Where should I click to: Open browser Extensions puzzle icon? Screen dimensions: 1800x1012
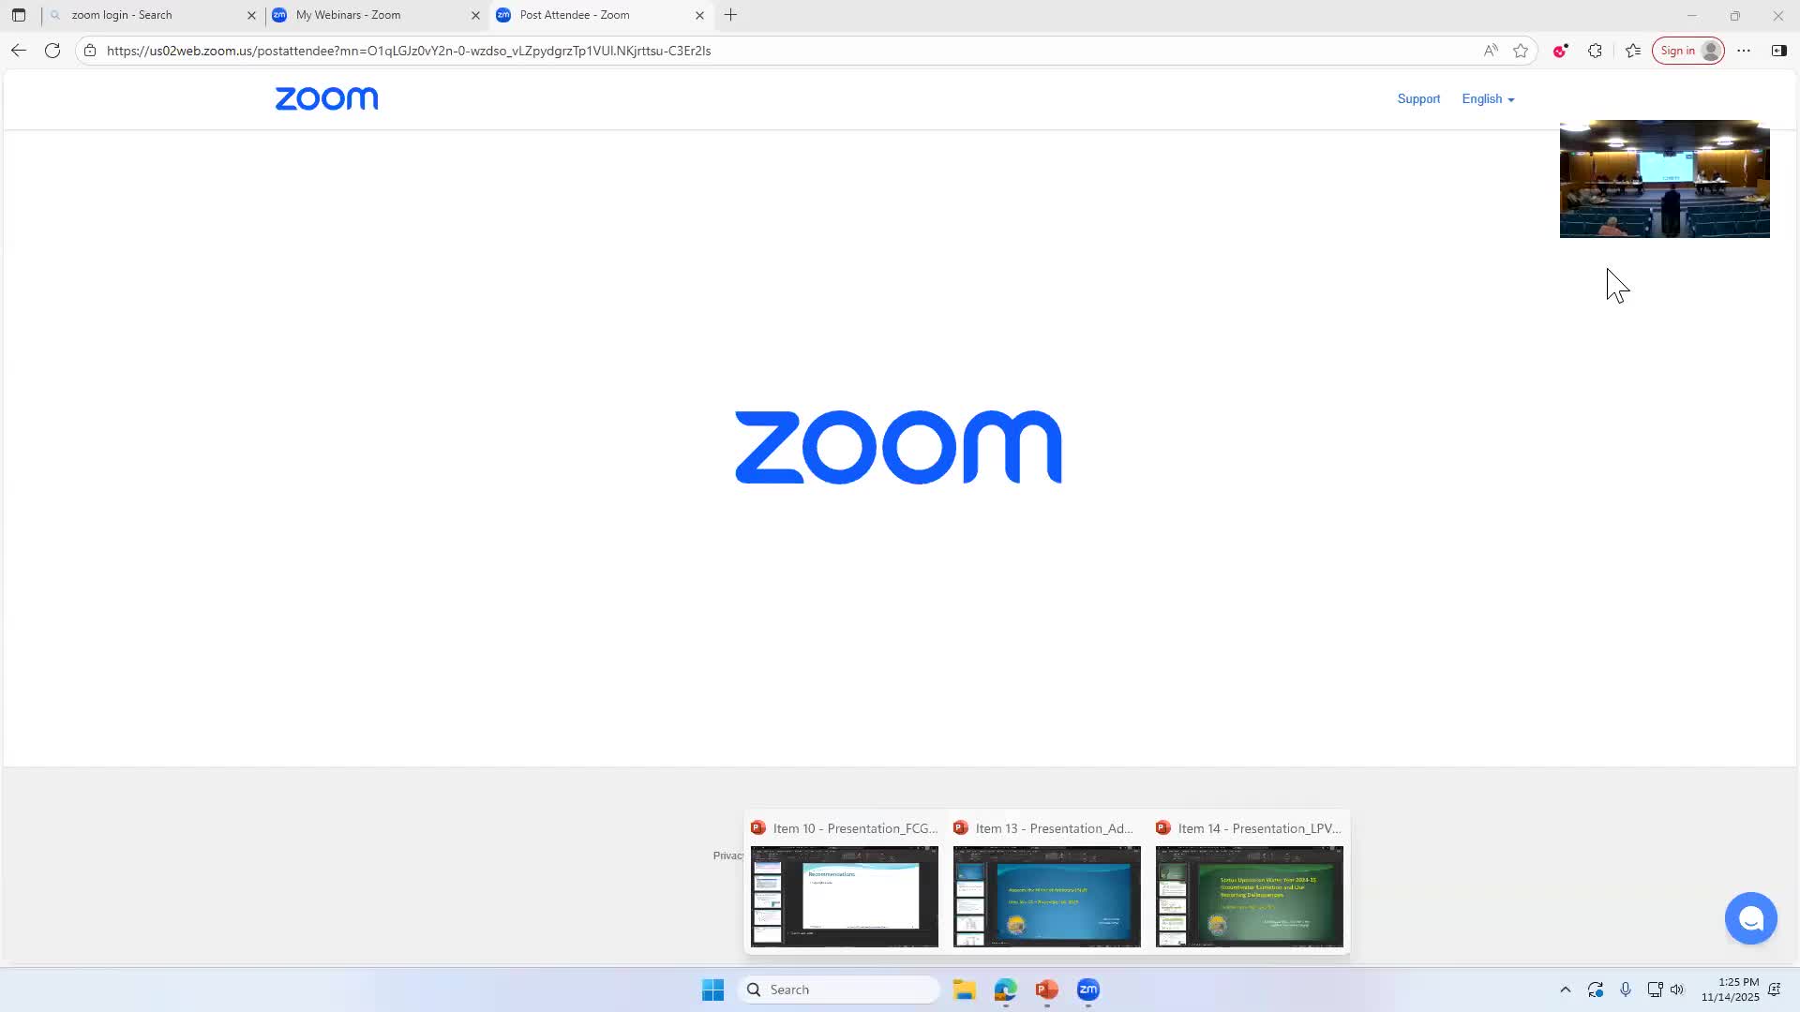(1595, 51)
